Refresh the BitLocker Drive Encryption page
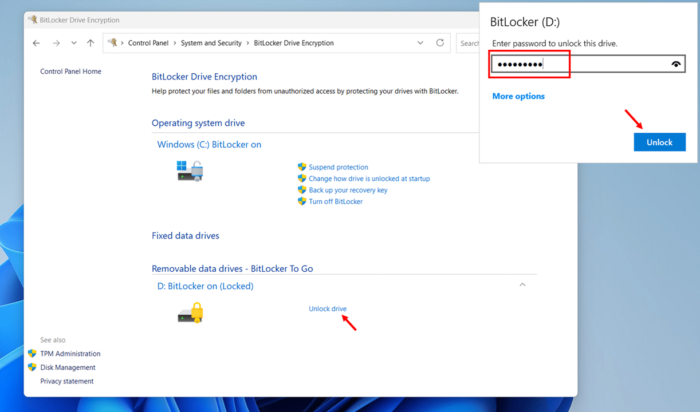Viewport: 700px width, 412px height. [440, 43]
